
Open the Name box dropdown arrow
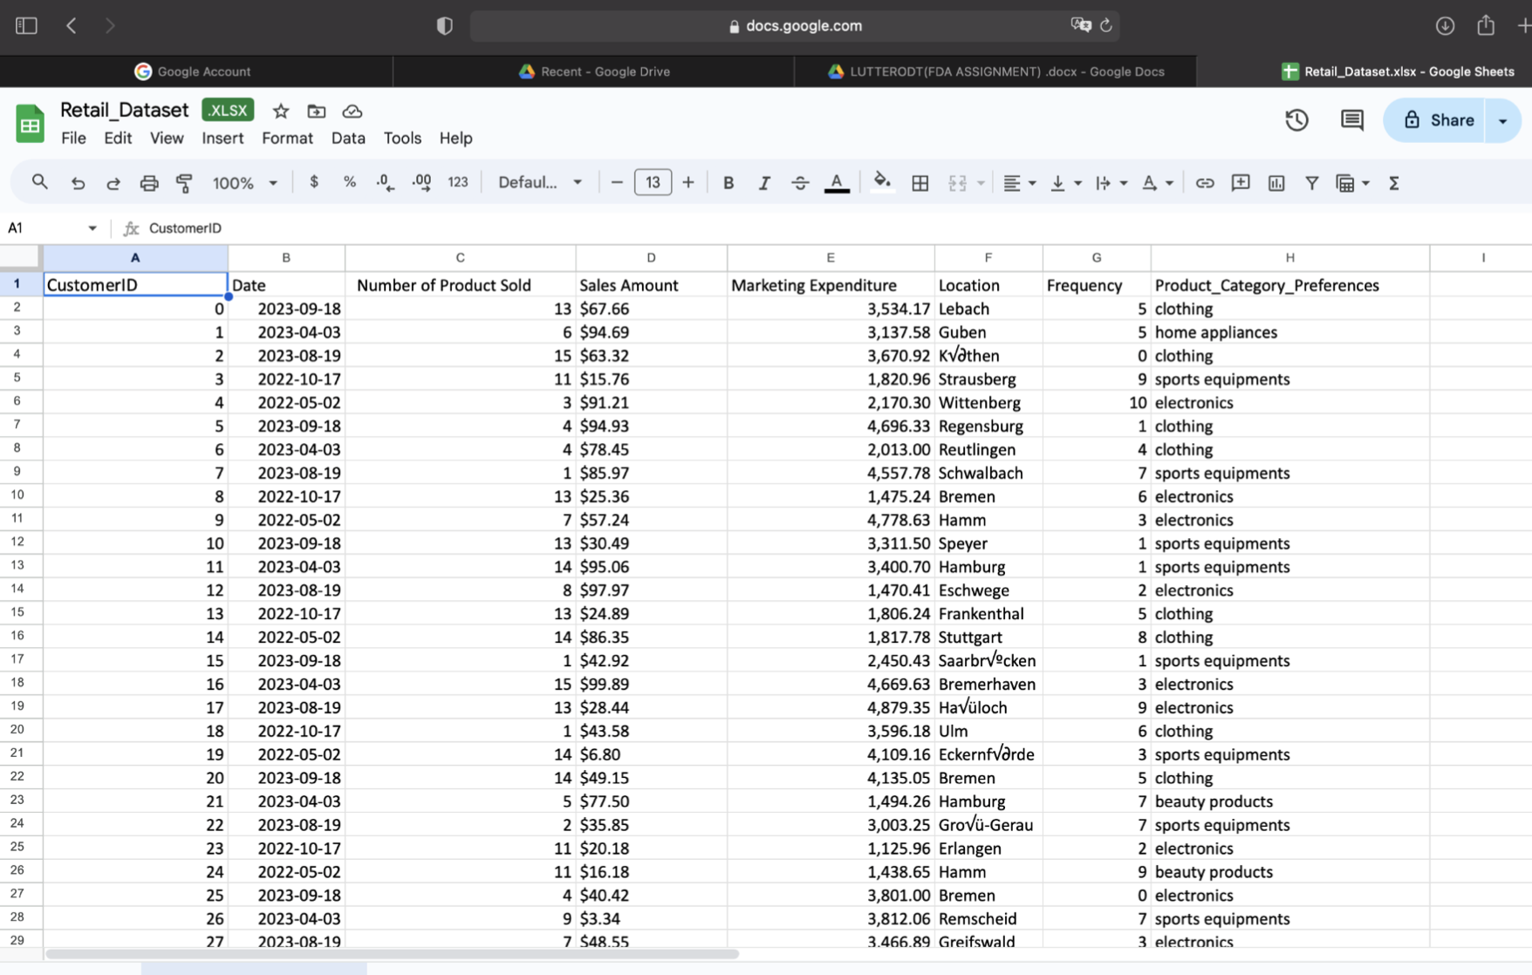92,228
